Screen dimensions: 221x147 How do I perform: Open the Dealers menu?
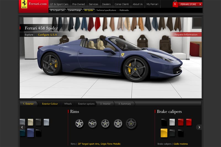106,4
